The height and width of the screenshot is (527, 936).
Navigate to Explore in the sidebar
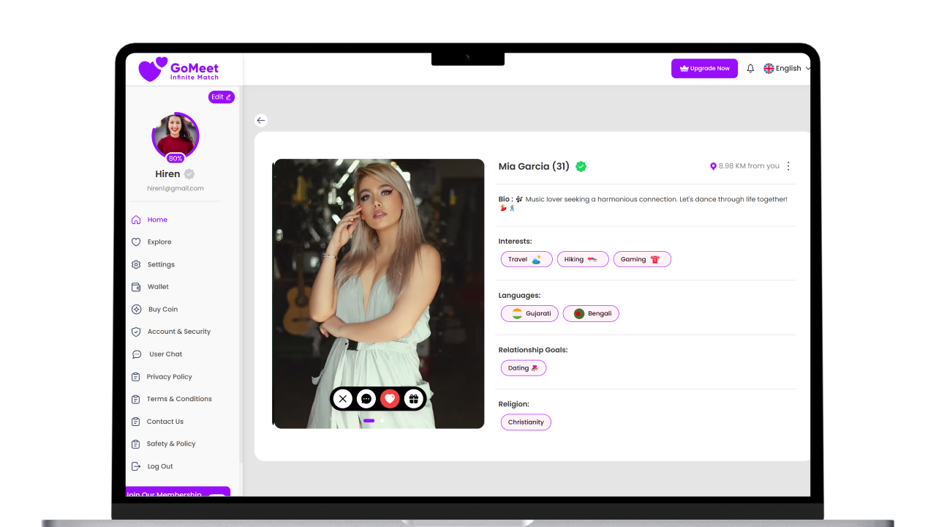coord(158,242)
